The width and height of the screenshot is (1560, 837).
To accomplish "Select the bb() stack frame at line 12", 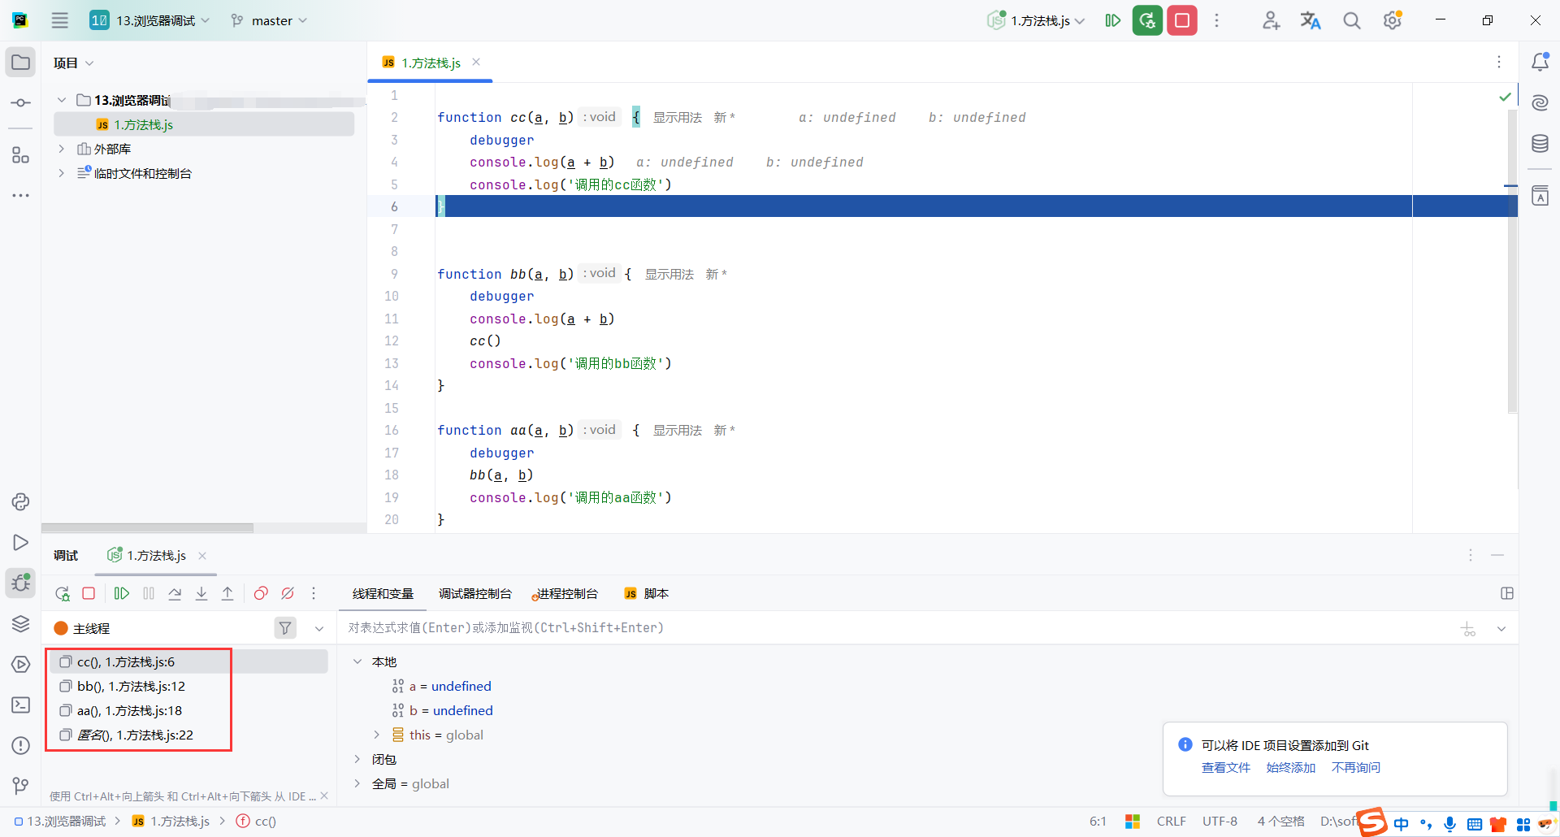I will point(188,686).
